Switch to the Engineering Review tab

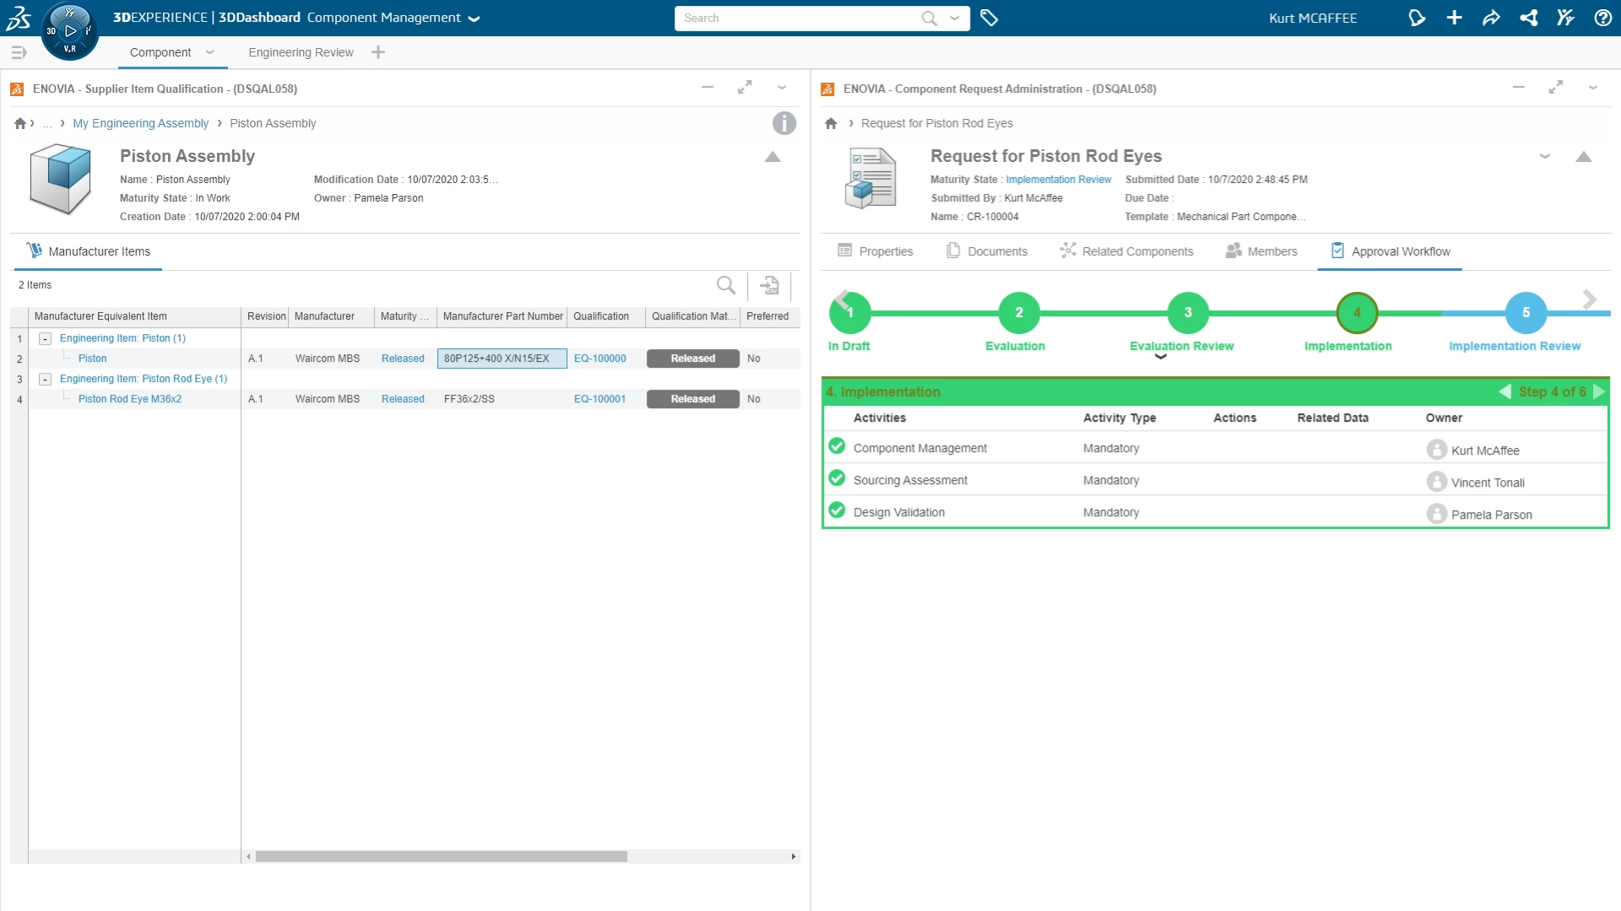tap(301, 52)
